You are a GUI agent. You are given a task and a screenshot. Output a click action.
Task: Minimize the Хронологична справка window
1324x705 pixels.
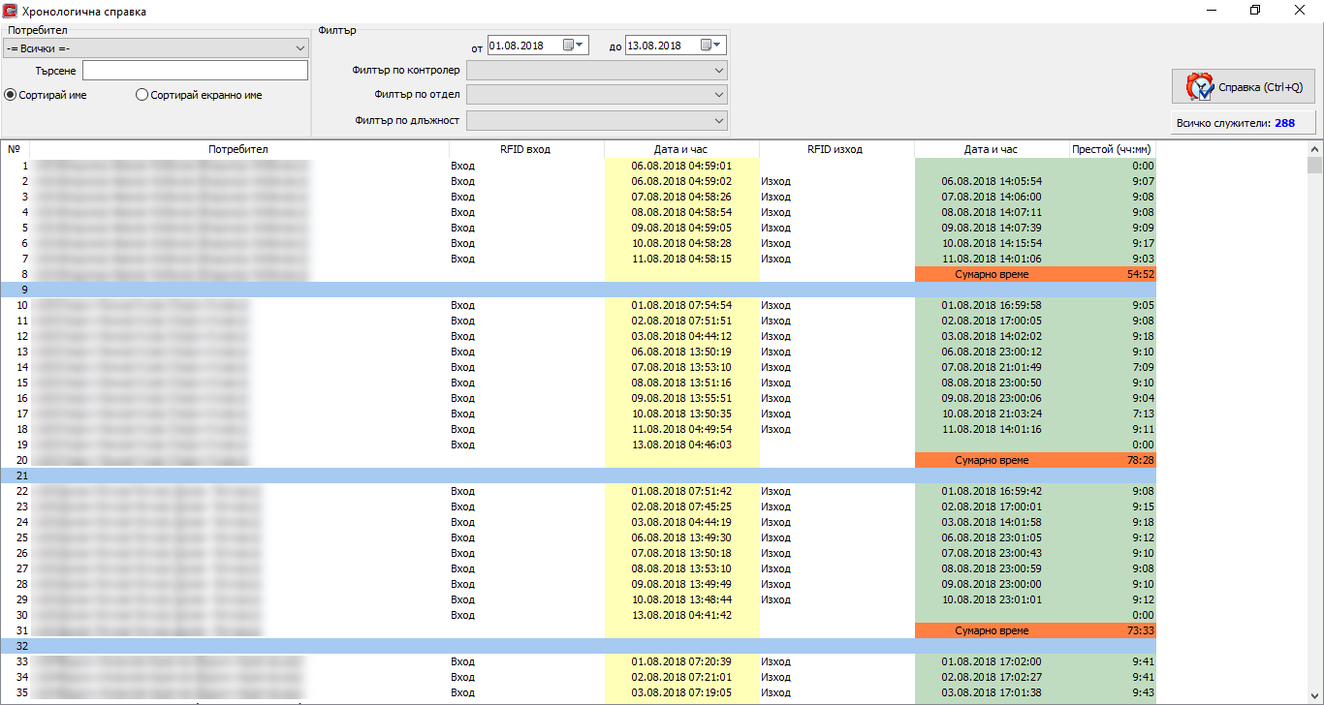pos(1211,11)
